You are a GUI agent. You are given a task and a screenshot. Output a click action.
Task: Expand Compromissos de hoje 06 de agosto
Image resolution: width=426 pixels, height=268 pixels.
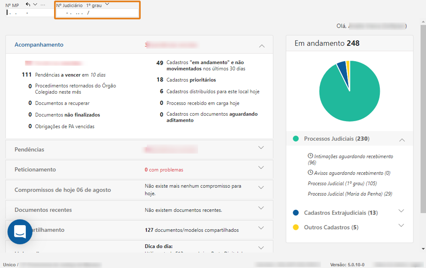pyautogui.click(x=261, y=188)
